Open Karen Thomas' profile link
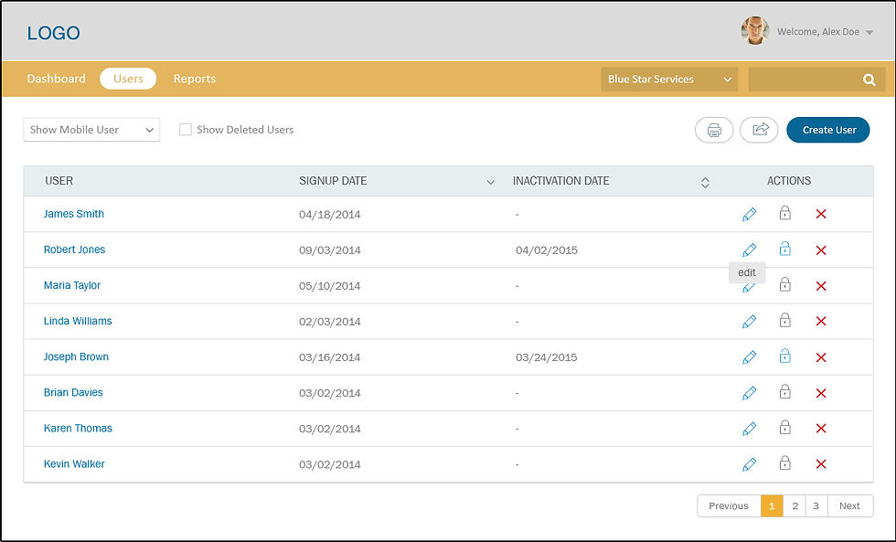 pyautogui.click(x=78, y=428)
